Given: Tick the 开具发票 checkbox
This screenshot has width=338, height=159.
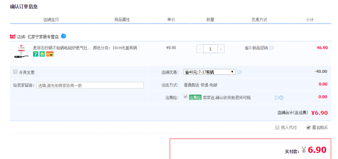Looking at the screenshot, I should [x=15, y=72].
